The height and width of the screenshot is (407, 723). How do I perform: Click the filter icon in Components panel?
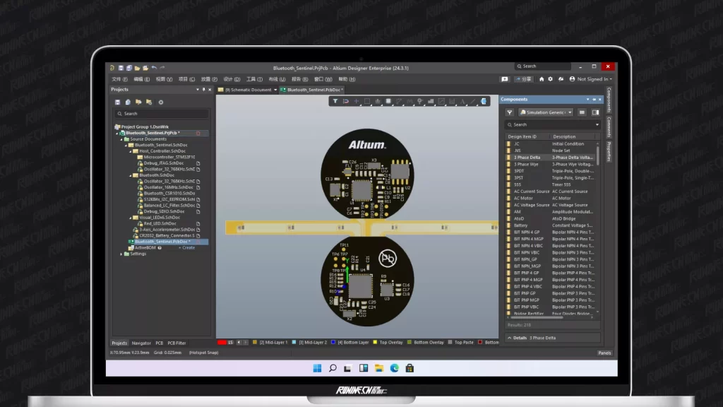[510, 112]
